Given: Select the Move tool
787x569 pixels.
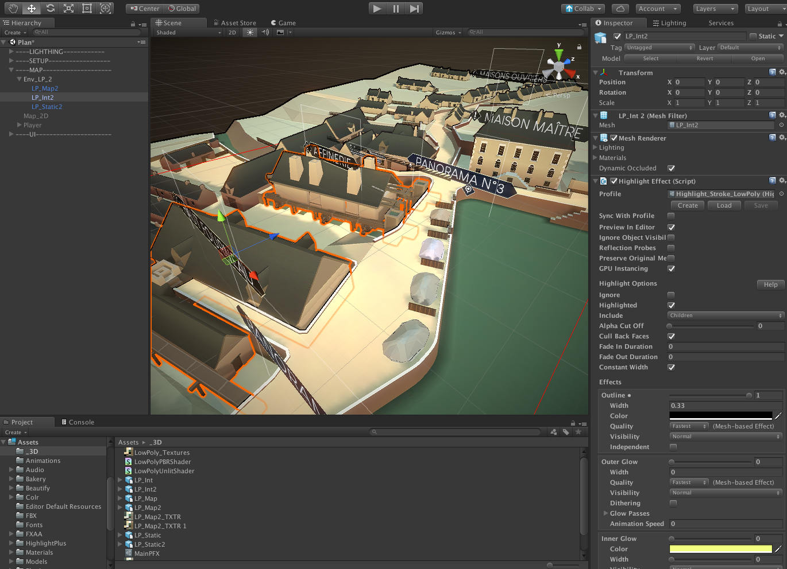Looking at the screenshot, I should tap(32, 9).
